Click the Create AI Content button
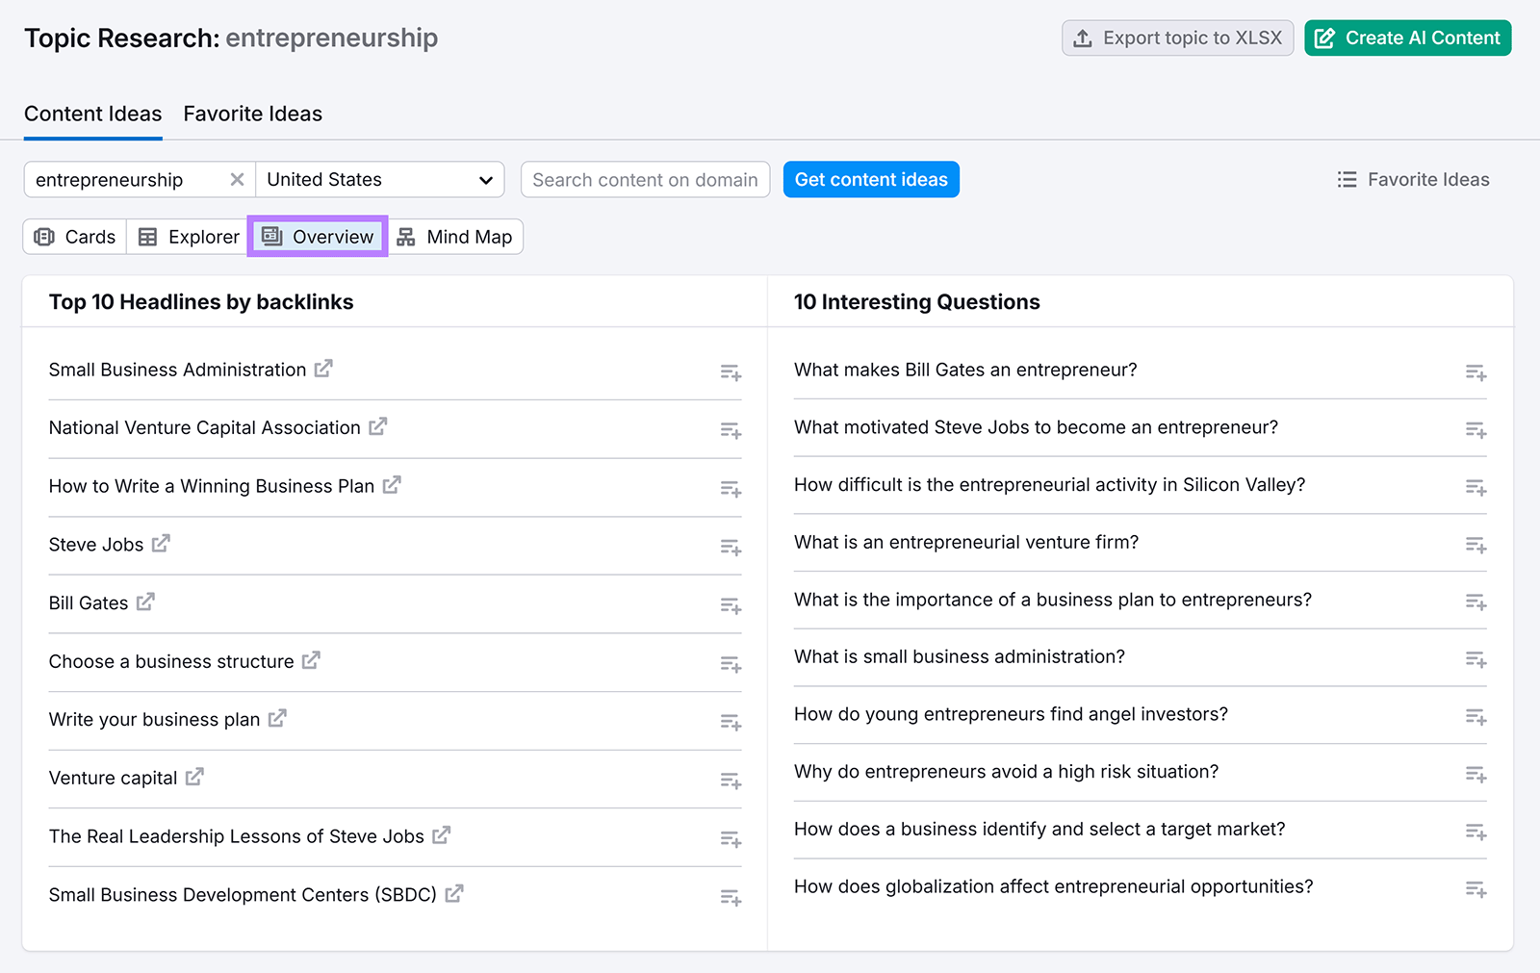This screenshot has width=1540, height=973. pos(1406,38)
